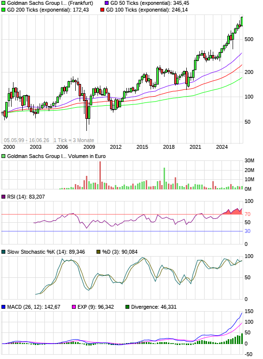Viewport: 263px width, 359px height.
Task: Click the 200 price axis label
Action: click(x=249, y=72)
